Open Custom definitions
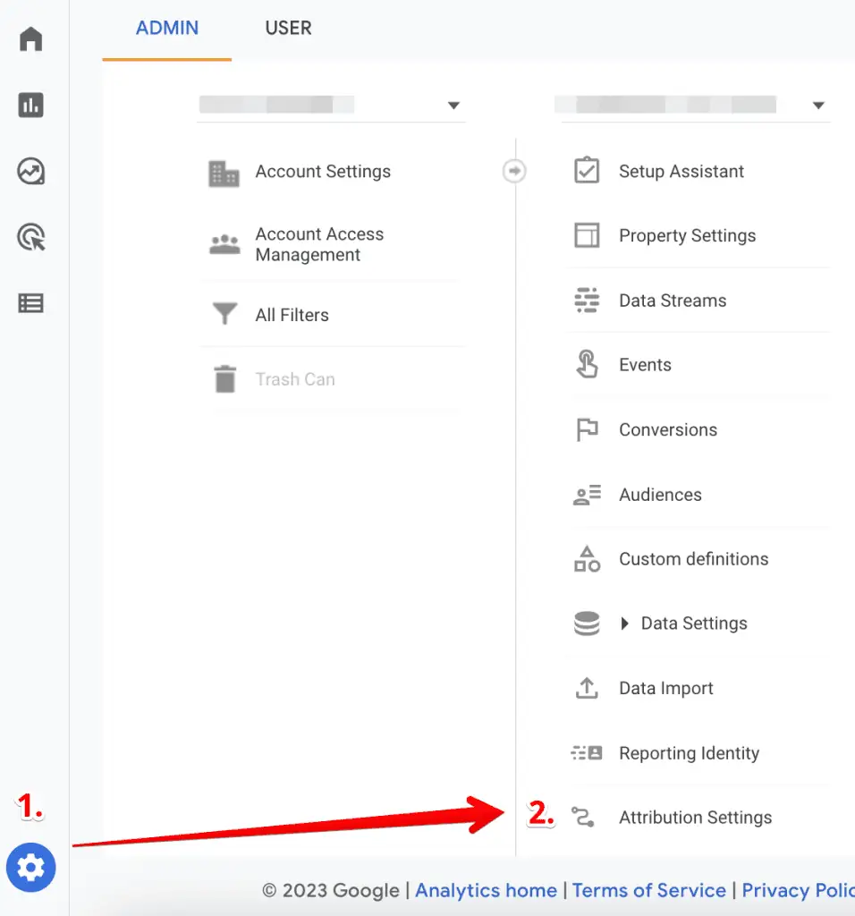Viewport: 855px width, 916px height. click(693, 558)
